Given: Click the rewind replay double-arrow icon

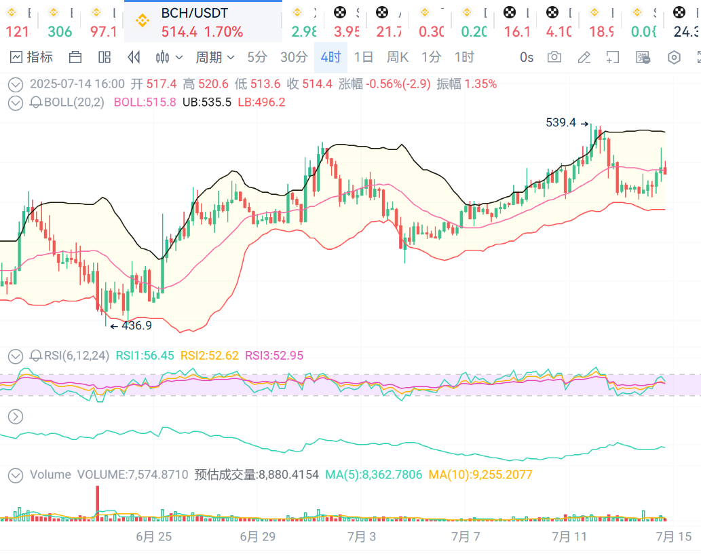Looking at the screenshot, I should (134, 57).
